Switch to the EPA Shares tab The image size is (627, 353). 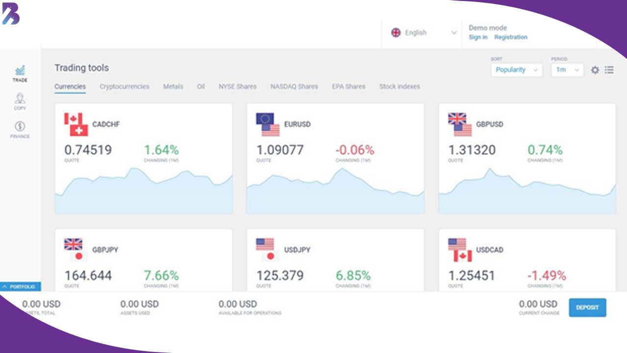[x=349, y=87]
